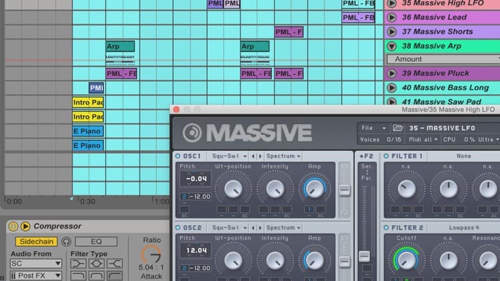
Task: Collapse track 38 Massive Arp
Action: point(391,46)
